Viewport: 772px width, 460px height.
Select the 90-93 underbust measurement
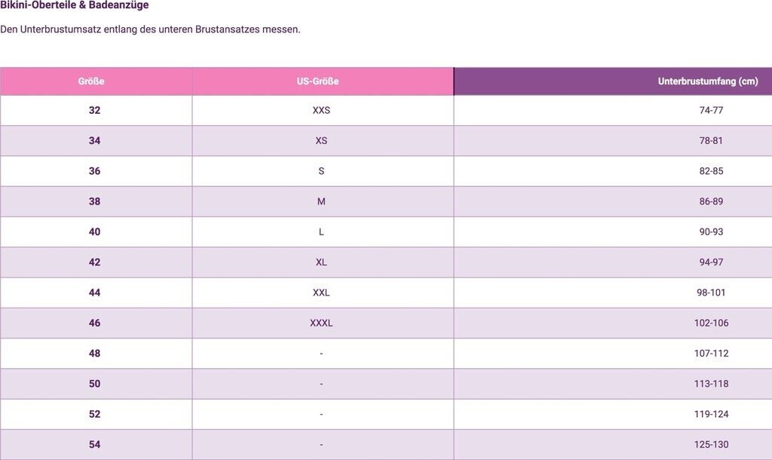coord(711,232)
